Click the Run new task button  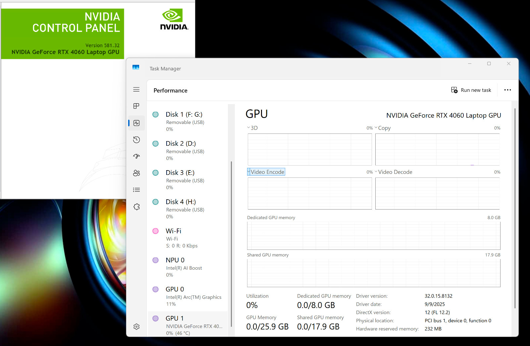click(471, 90)
